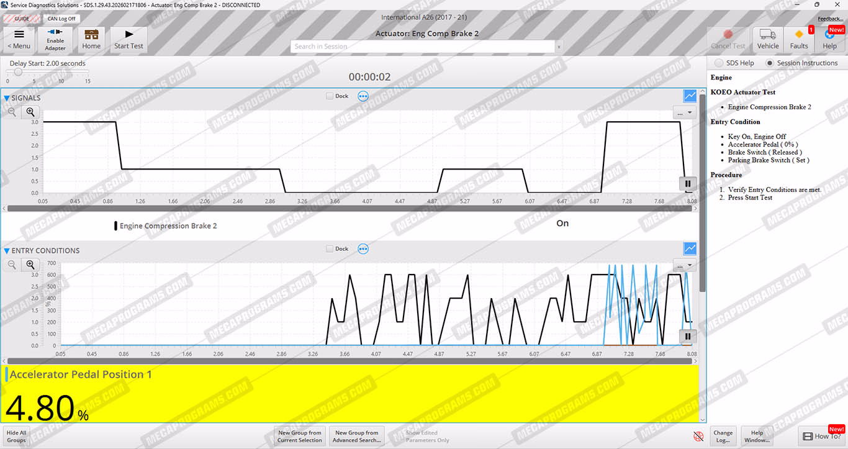Click the Enable Adapter icon
Image resolution: width=848 pixels, height=449 pixels.
pos(55,39)
